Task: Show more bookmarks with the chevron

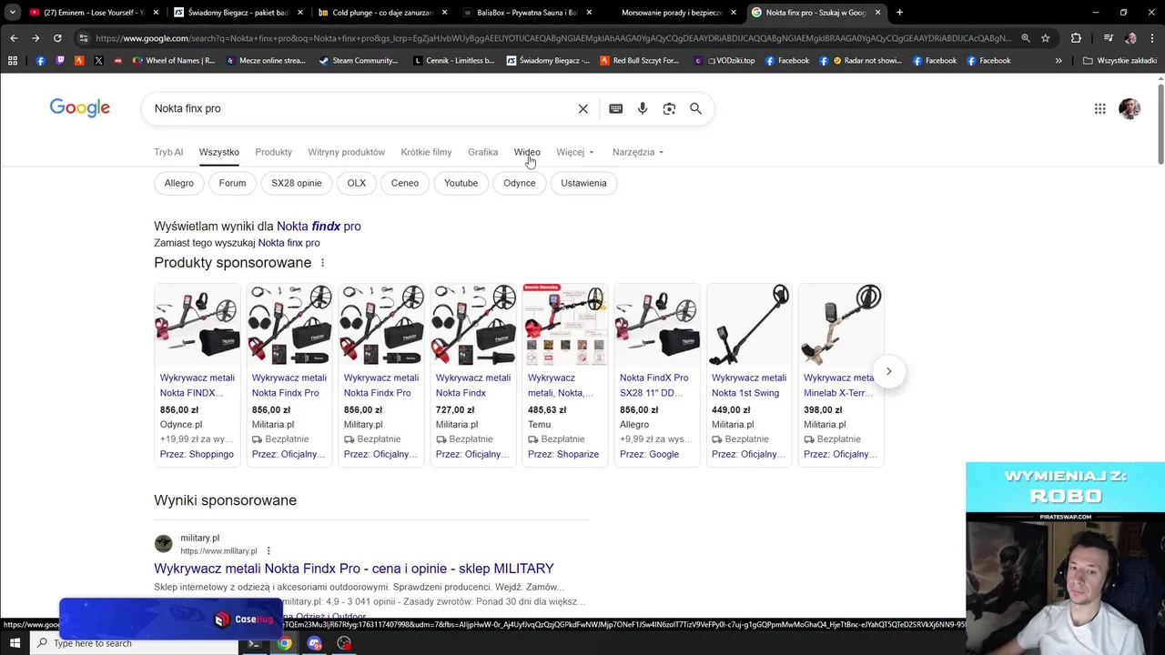Action: (x=1059, y=61)
